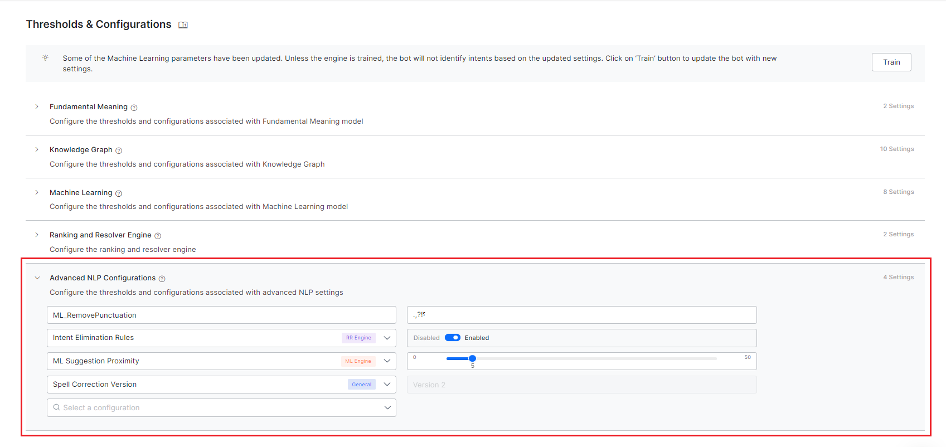This screenshot has width=946, height=447.
Task: Click the ML Suggestion Proximity slider handle
Action: tap(472, 358)
